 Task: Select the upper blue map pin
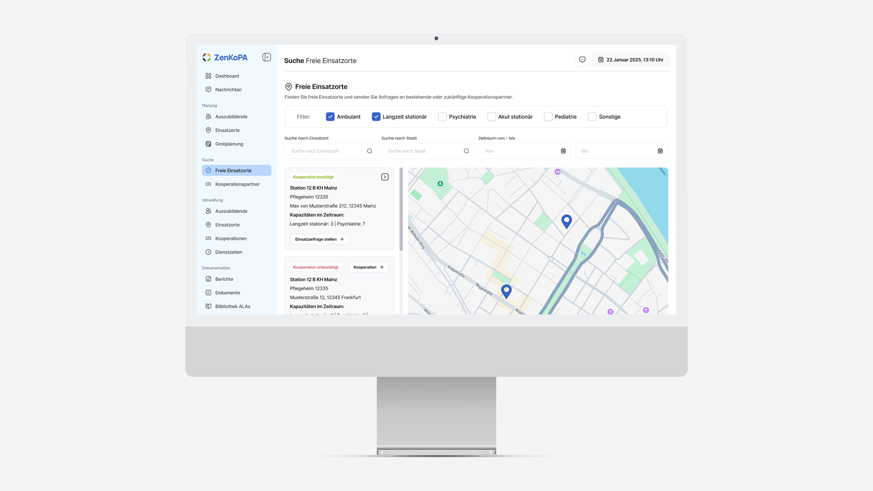pos(567,221)
